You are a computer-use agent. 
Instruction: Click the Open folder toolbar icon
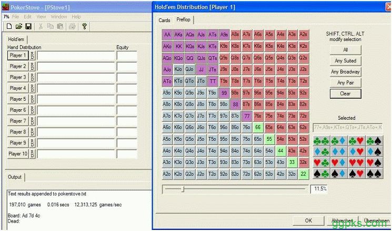pos(19,26)
